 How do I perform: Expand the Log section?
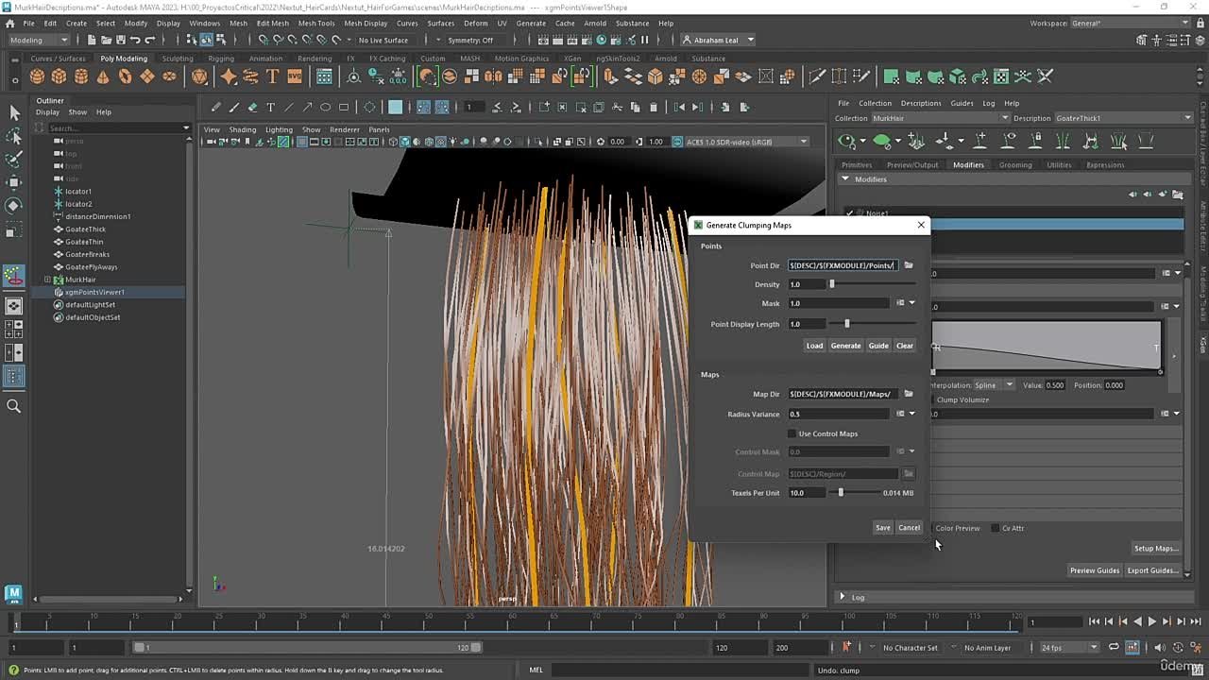843,597
